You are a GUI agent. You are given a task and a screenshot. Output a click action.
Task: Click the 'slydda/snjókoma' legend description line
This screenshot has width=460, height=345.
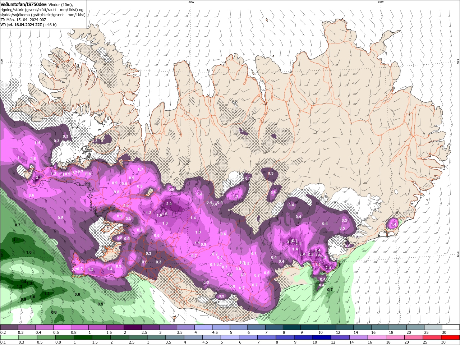pyautogui.click(x=43, y=15)
